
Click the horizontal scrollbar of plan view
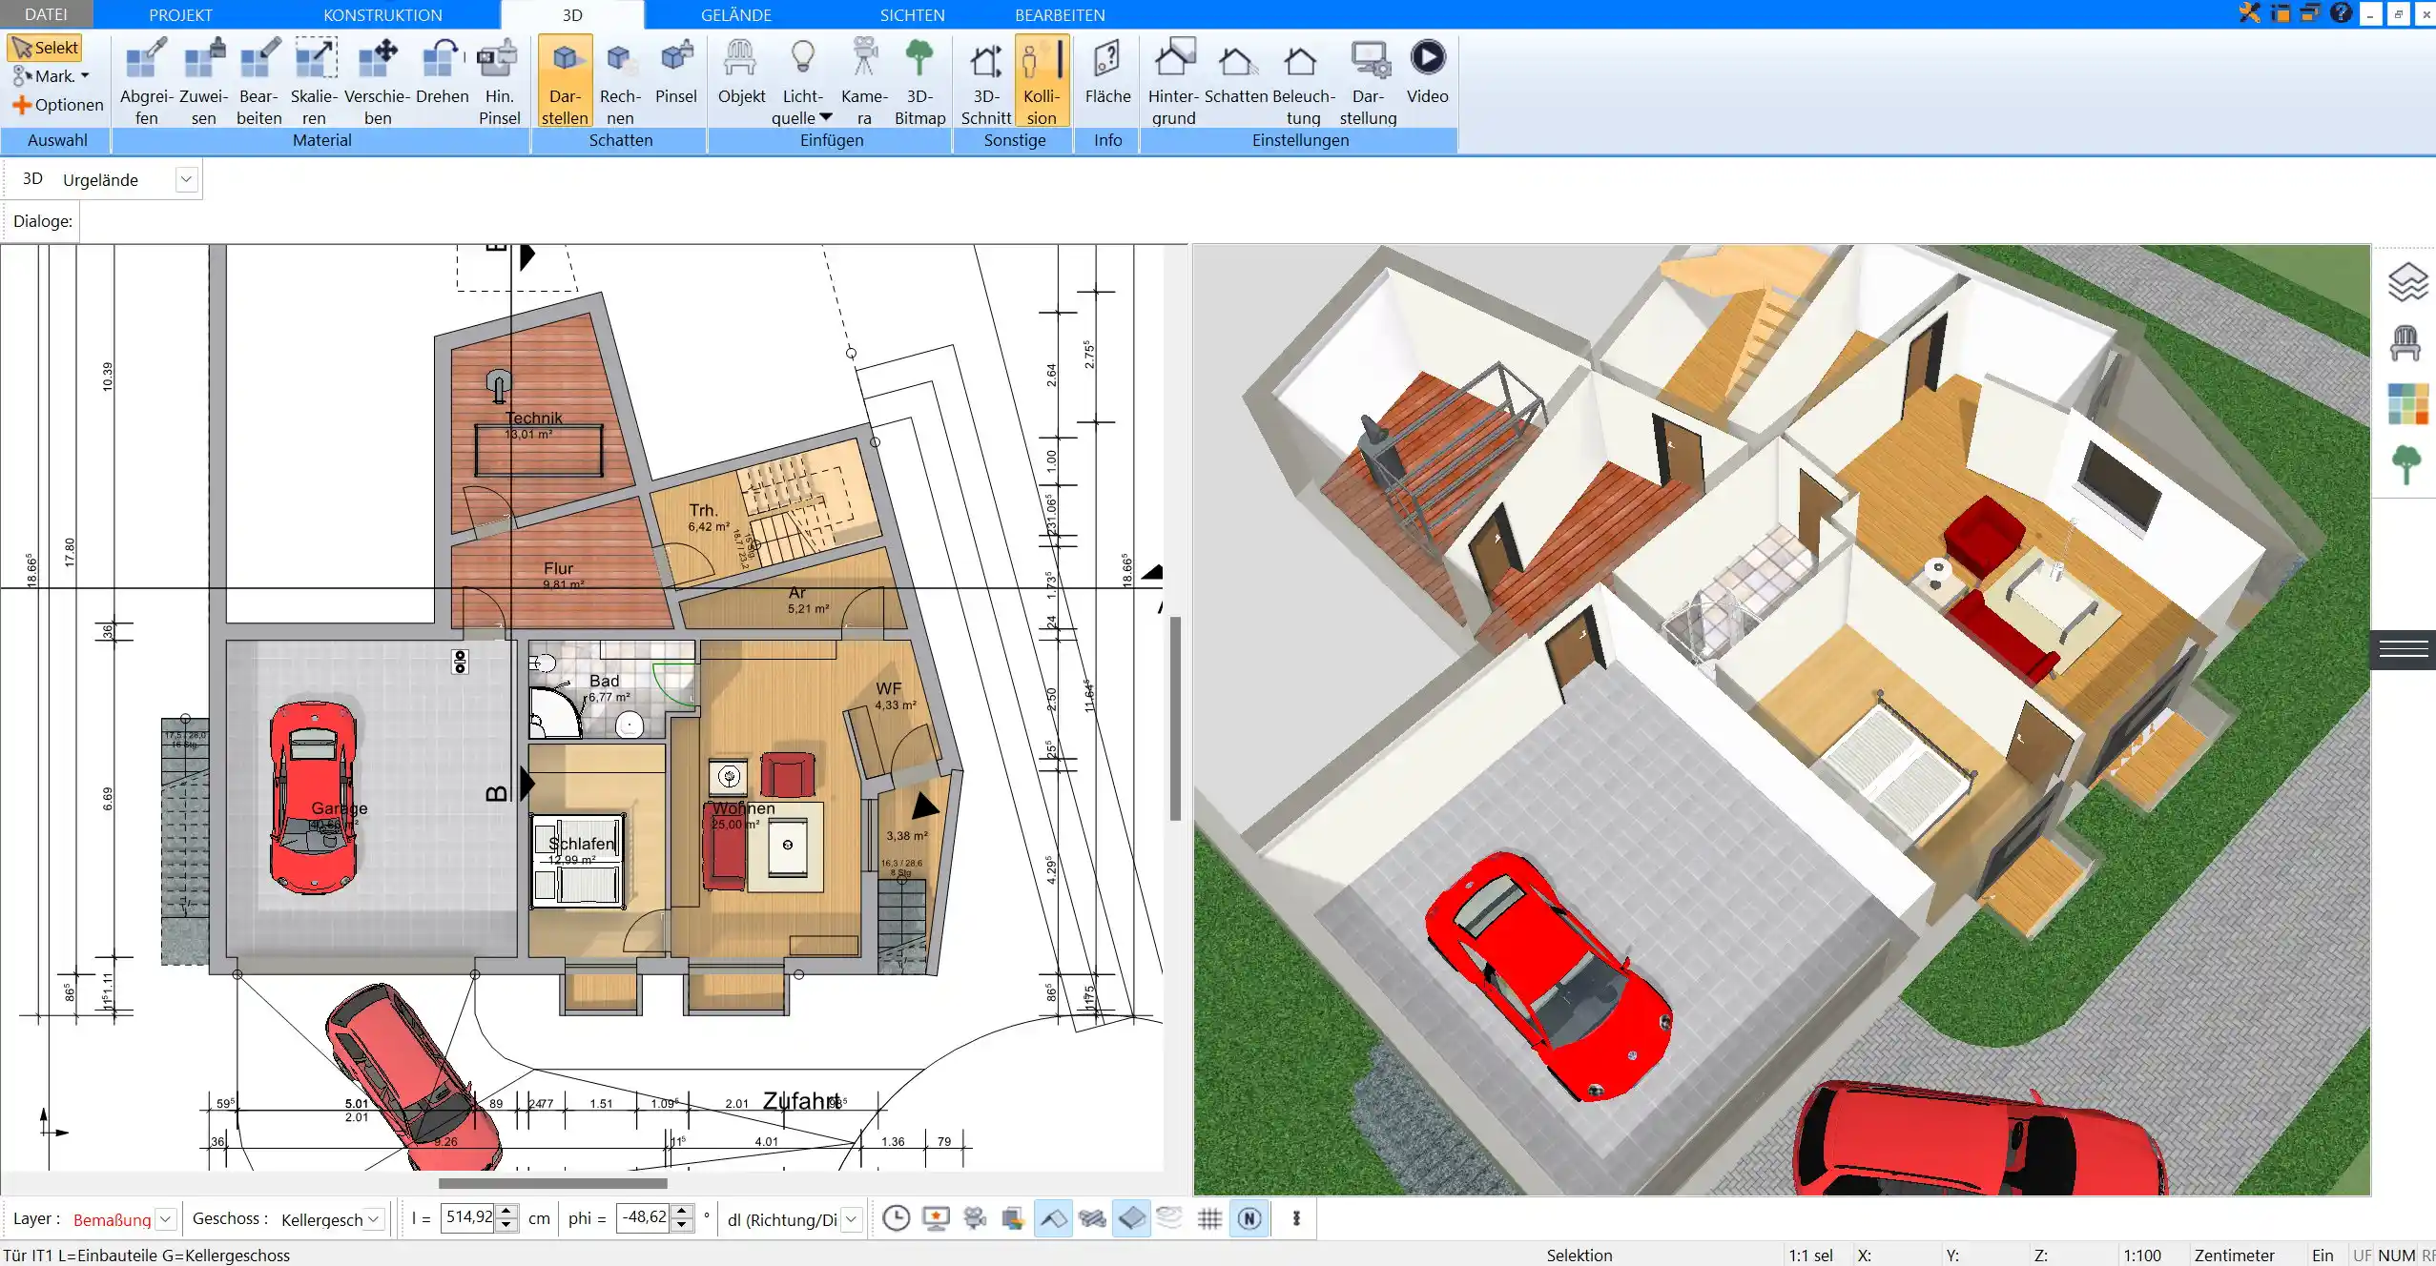coord(552,1183)
